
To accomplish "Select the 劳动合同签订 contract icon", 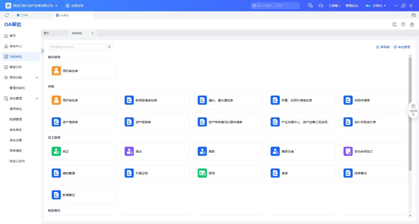I will point(348,151).
